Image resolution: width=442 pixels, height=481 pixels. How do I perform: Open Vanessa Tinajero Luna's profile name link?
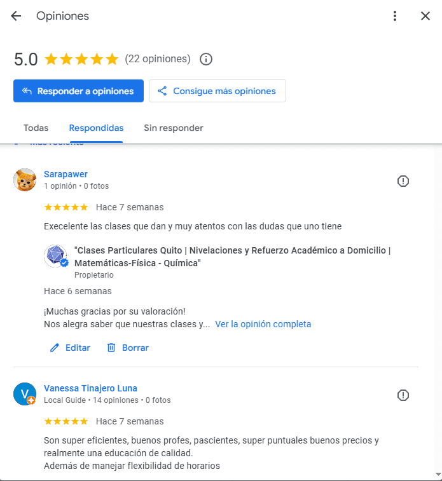click(90, 388)
